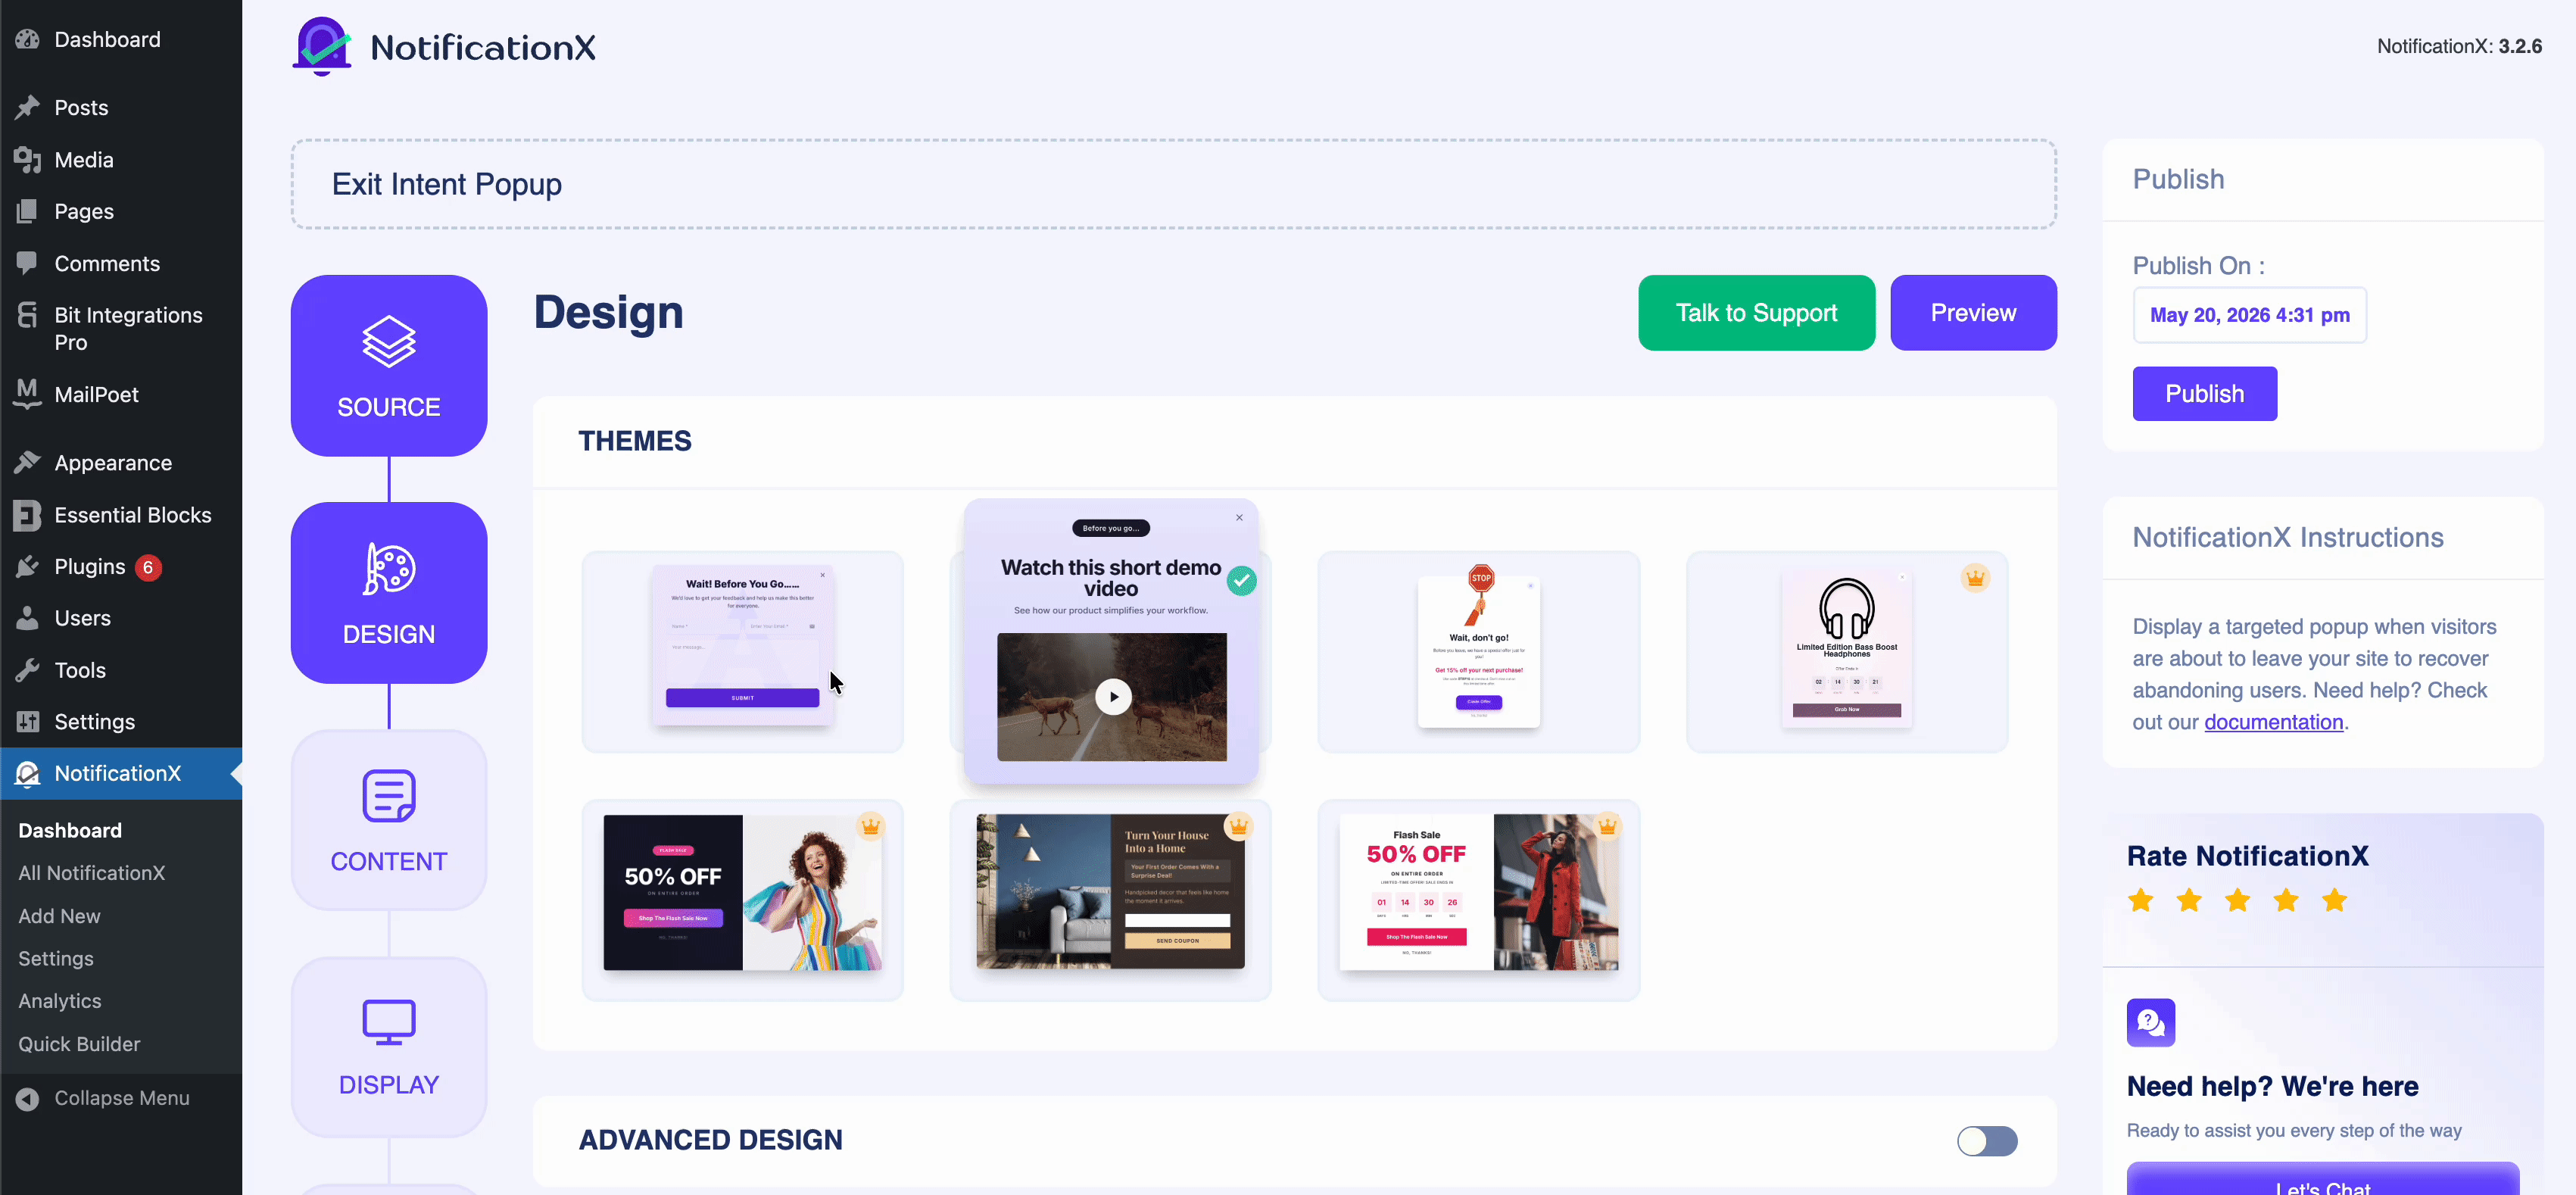2576x1195 pixels.
Task: Open Analytics submenu item
Action: click(60, 1001)
